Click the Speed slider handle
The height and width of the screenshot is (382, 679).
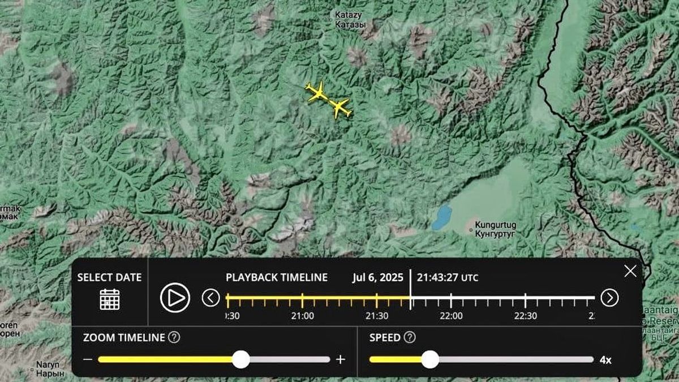[430, 359]
